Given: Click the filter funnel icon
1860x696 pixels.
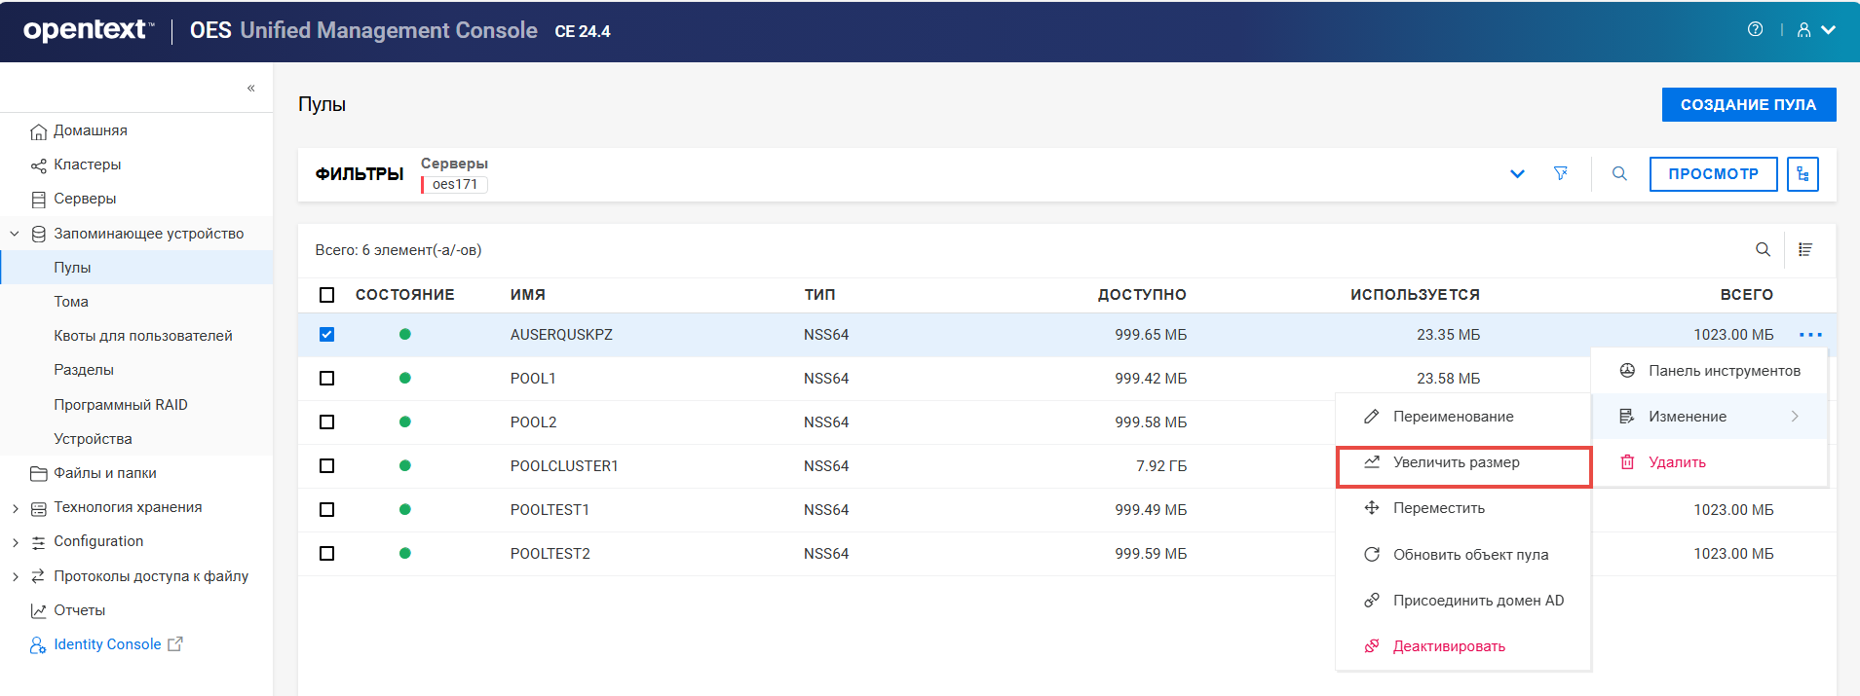Looking at the screenshot, I should pos(1561,173).
